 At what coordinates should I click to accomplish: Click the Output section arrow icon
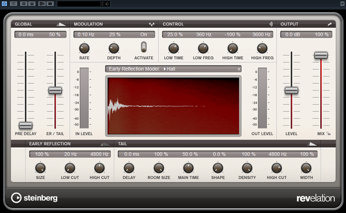coord(330,24)
